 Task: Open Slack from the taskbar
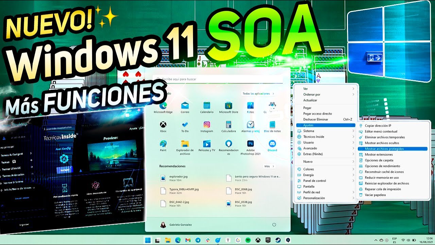pos(208,240)
